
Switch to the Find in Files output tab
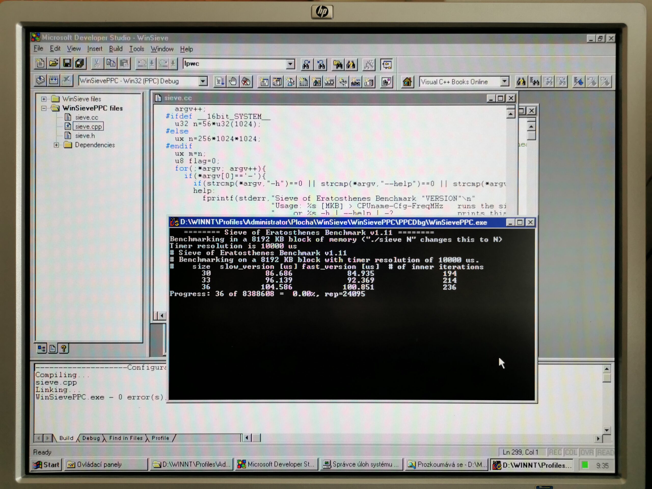(x=126, y=438)
